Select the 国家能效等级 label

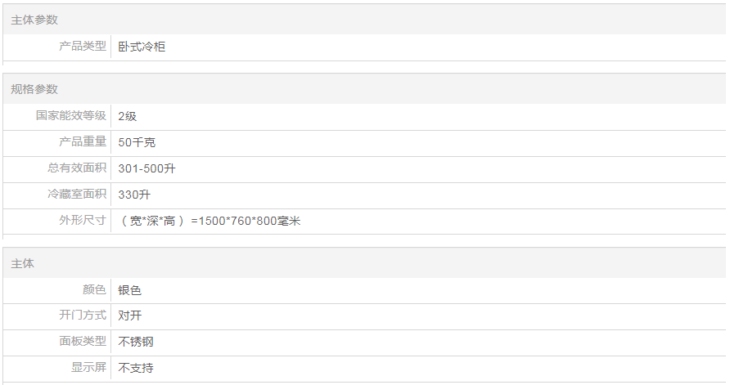coord(71,116)
